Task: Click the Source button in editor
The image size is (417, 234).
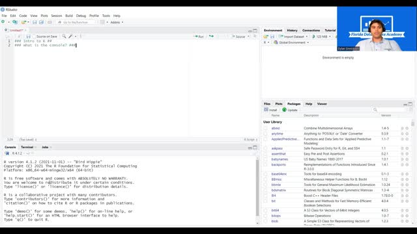Action: point(238,36)
